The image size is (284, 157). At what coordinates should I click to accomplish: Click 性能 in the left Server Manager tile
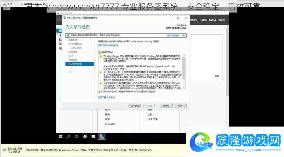click(107, 119)
